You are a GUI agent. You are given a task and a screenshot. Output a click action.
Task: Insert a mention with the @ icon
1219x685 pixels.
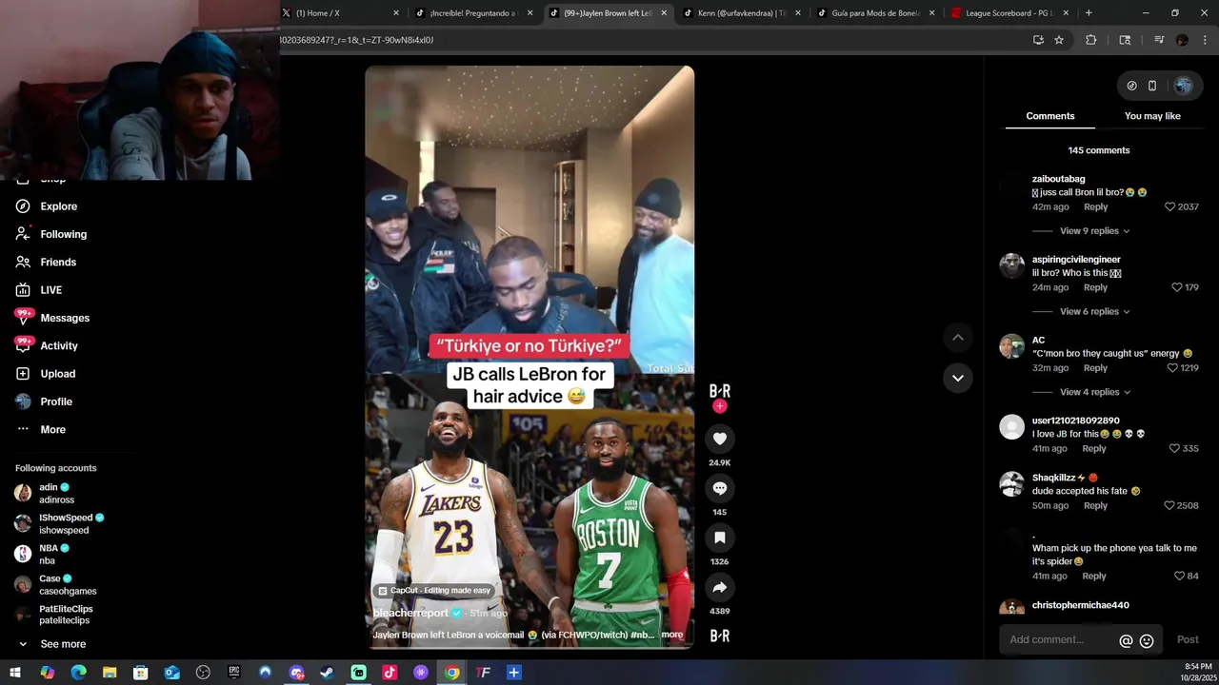tap(1126, 641)
